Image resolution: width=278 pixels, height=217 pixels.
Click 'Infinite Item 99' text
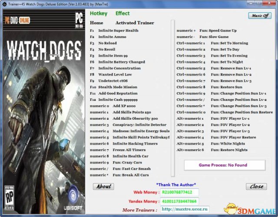[113, 56]
